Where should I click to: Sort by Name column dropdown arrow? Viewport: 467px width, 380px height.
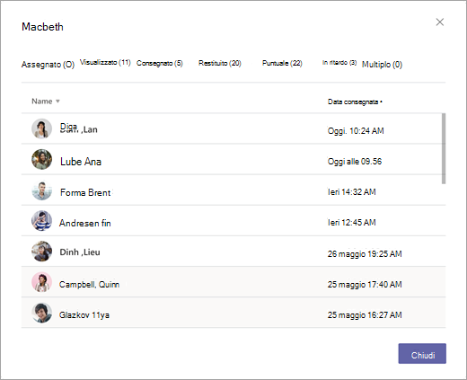tap(57, 102)
